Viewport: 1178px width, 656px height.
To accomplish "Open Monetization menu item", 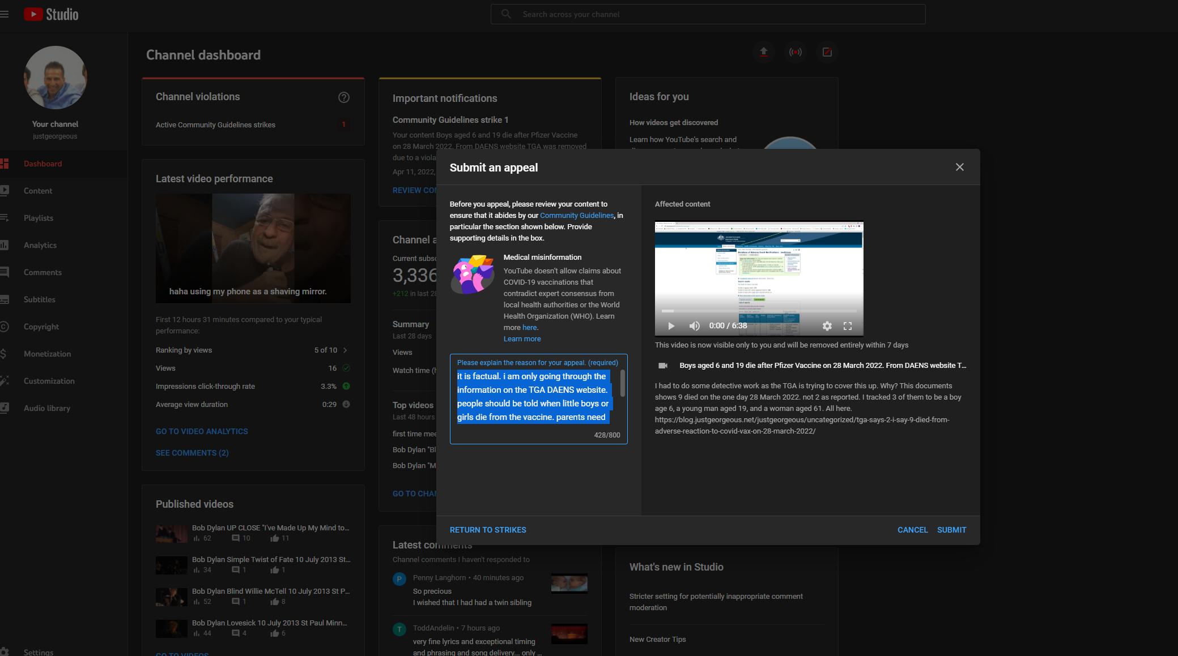I will click(x=63, y=354).
